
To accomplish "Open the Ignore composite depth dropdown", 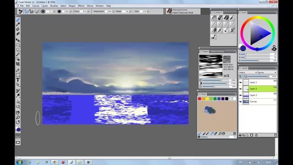I will [267, 72].
